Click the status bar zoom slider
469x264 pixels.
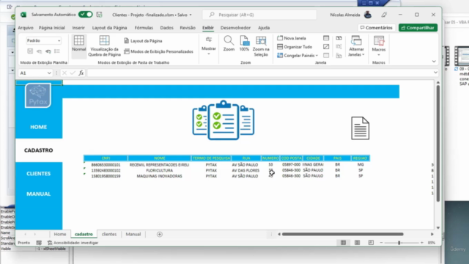coord(402,243)
